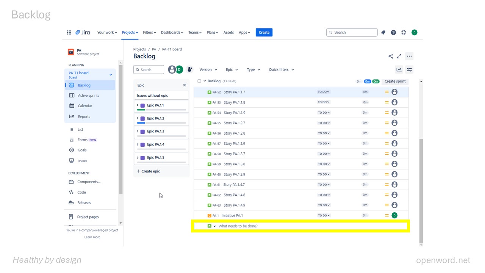Select Issues without epic
Viewport: 485px width, 273px height.
coord(161,96)
